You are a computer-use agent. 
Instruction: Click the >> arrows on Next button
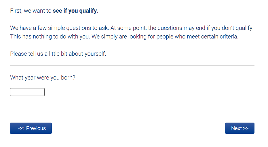click(x=246, y=128)
